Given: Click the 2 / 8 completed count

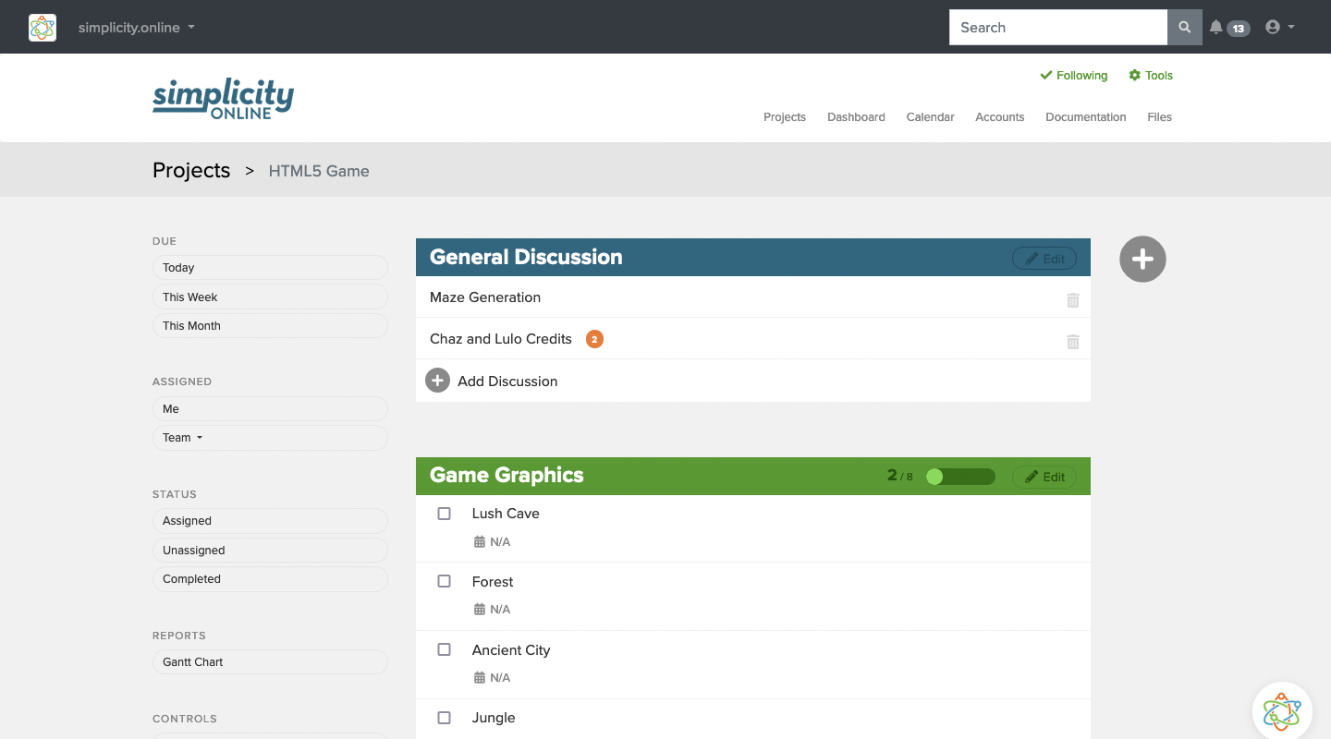Looking at the screenshot, I should click(x=899, y=476).
